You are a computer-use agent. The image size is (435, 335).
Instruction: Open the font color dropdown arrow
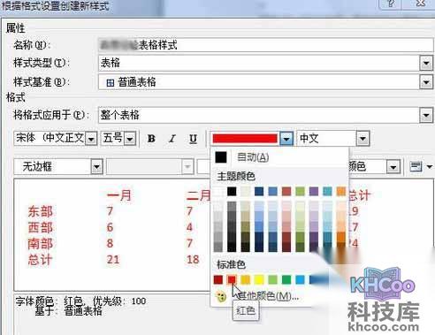point(286,139)
